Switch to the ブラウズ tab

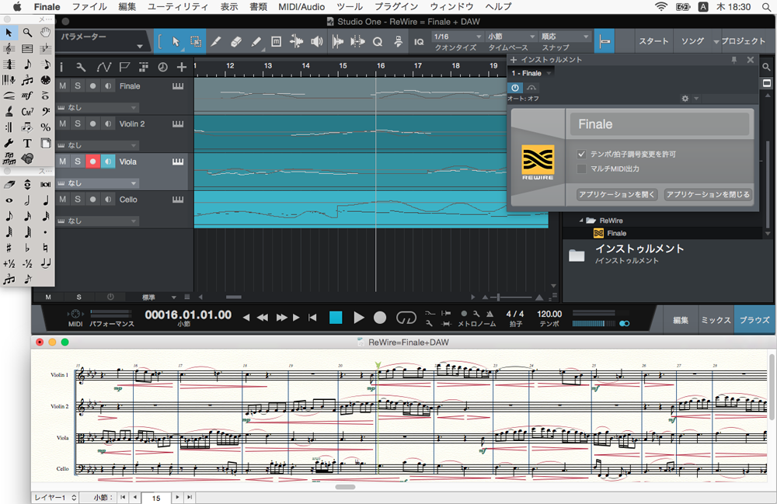click(x=754, y=320)
